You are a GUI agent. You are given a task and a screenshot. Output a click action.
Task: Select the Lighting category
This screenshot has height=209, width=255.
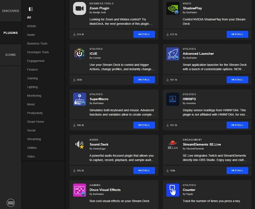[32, 87]
